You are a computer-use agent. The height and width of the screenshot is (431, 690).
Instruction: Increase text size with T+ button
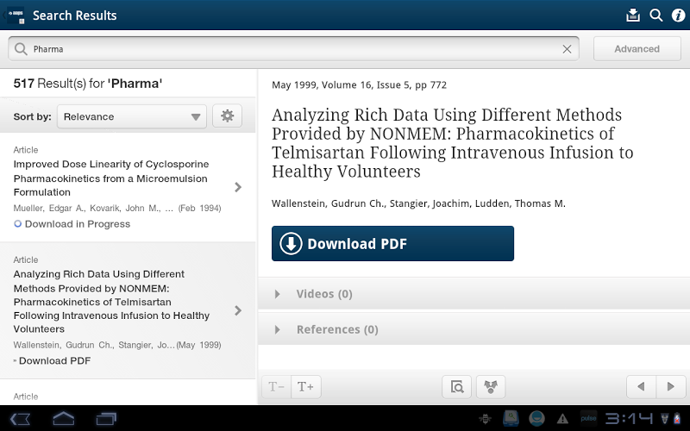coord(306,387)
